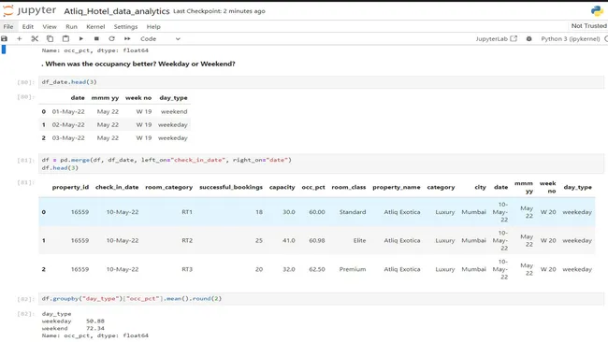Viewport: 608px width, 342px height.
Task: Click the room_category column header
Action: point(169,187)
